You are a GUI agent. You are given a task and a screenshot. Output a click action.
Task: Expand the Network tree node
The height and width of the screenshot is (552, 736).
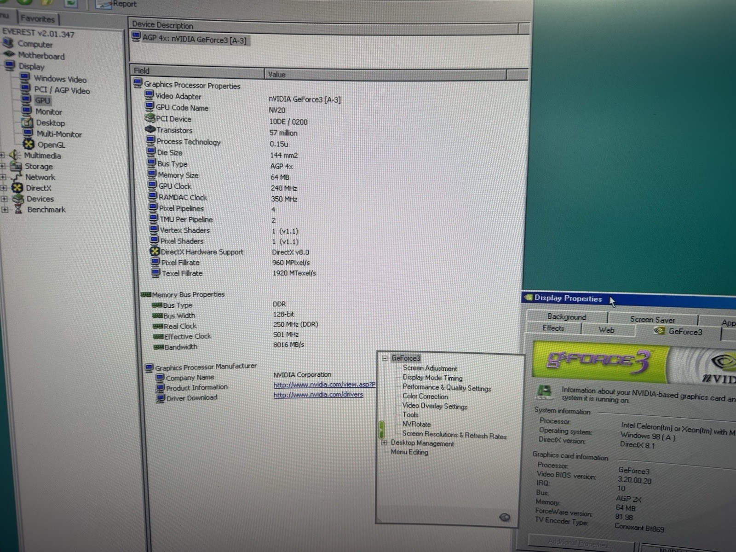3,177
